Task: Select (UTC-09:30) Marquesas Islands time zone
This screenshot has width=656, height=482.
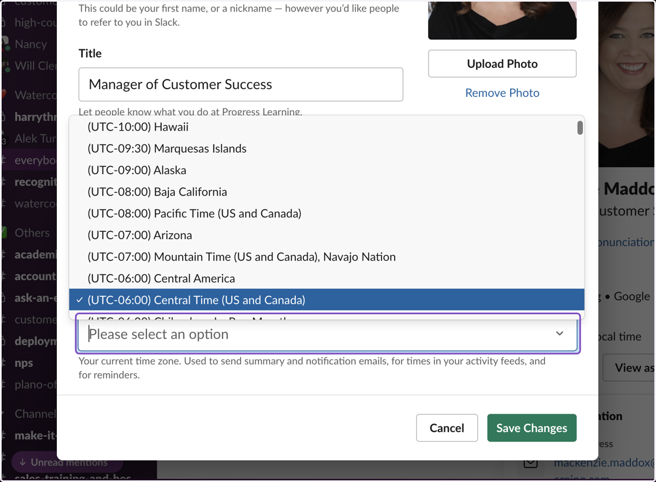Action: click(326, 149)
